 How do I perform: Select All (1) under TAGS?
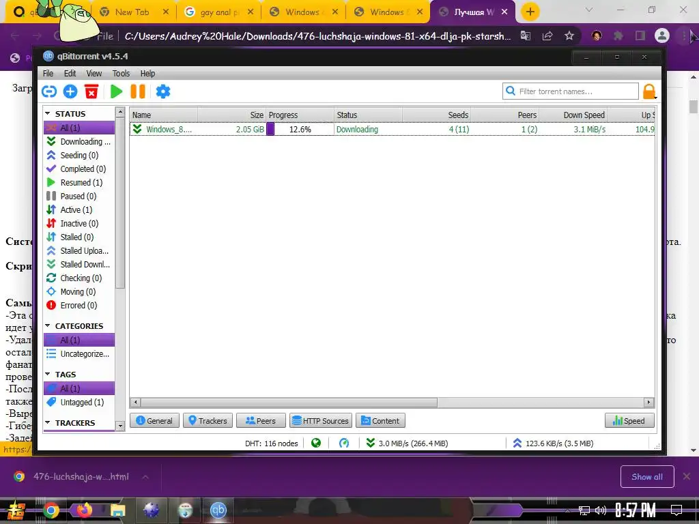79,388
